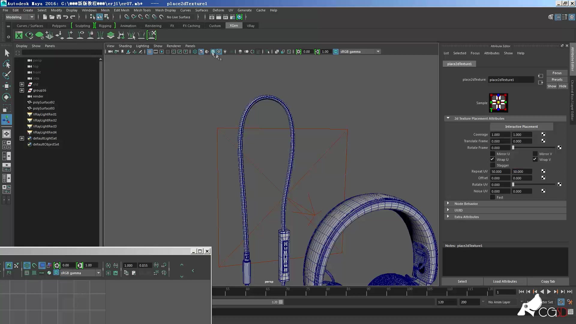This screenshot has width=576, height=324.
Task: Select the Move tool in the toolbox
Action: click(7, 86)
